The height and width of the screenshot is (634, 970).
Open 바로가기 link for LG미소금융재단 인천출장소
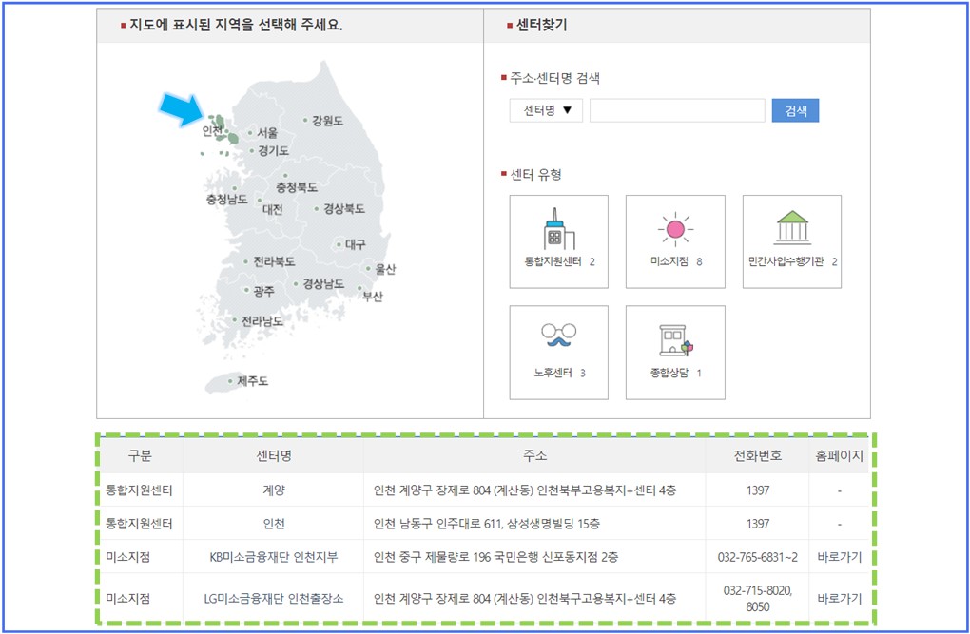pos(839,598)
